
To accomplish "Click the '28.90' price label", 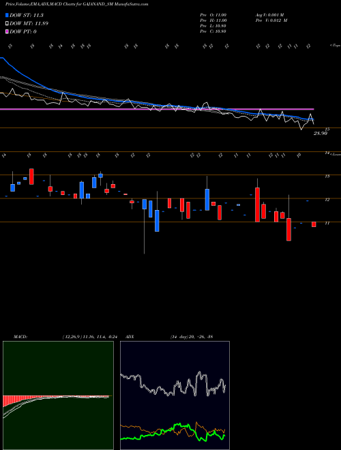I will point(320,134).
